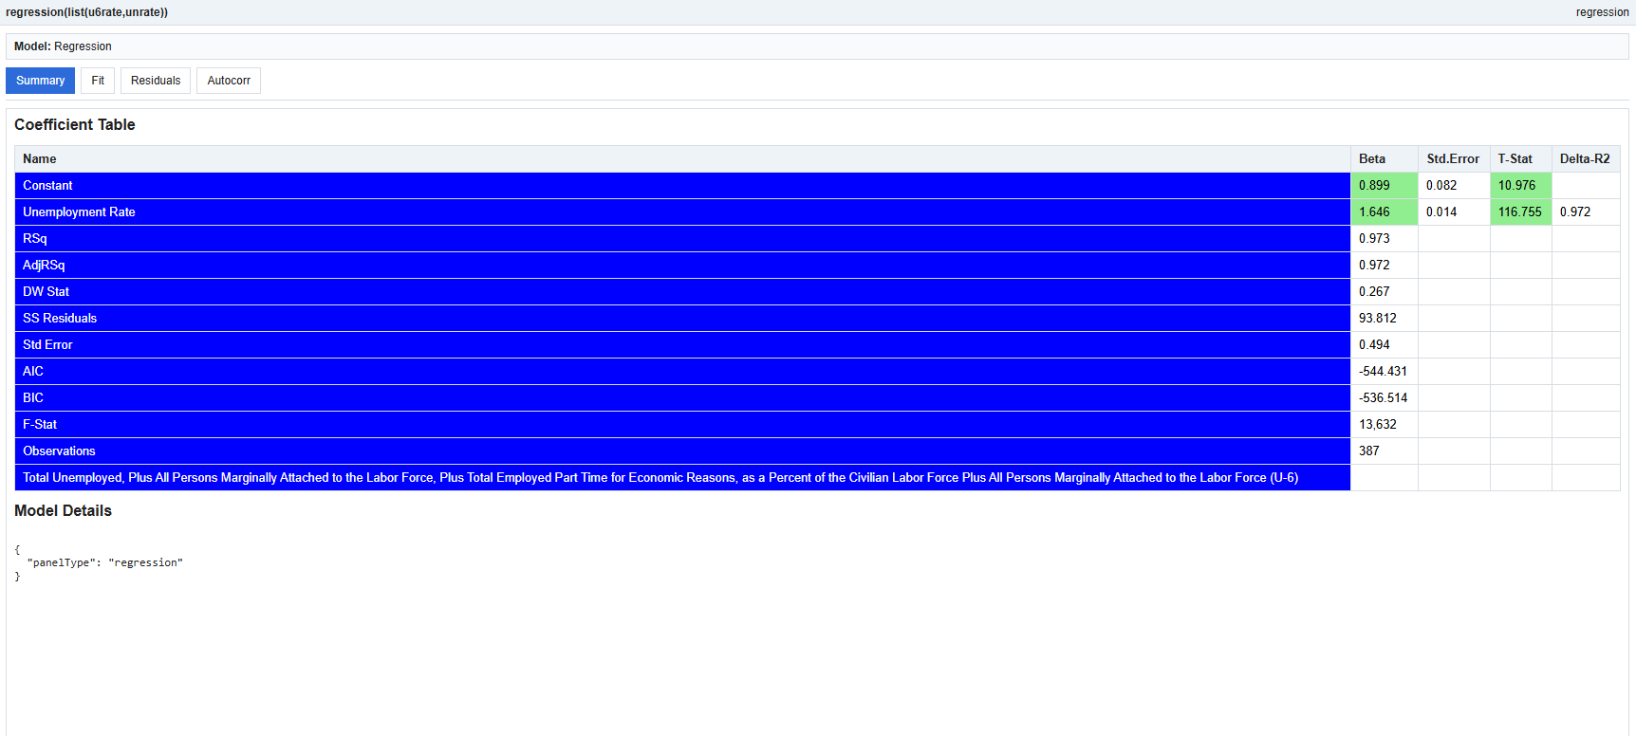Open the Autocorr tab
The image size is (1636, 736).
(x=229, y=81)
